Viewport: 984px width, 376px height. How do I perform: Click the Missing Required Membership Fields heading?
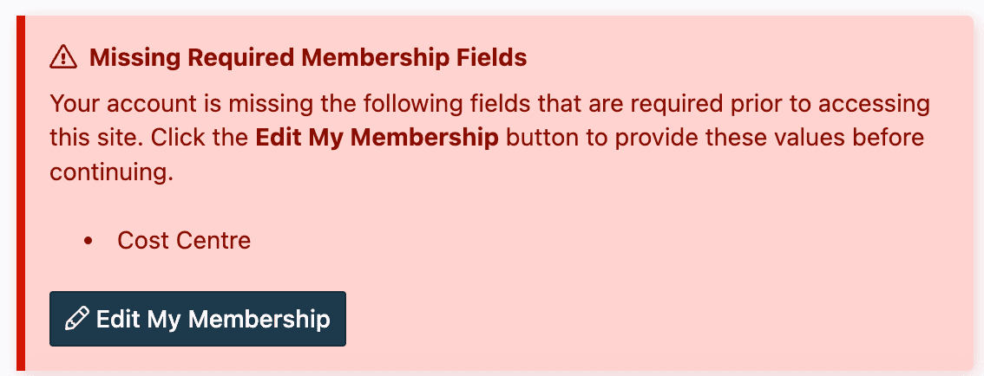[308, 58]
